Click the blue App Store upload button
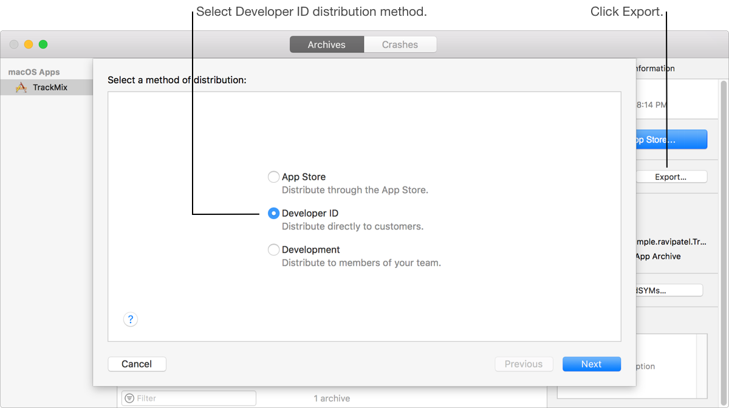The width and height of the screenshot is (729, 408). coord(671,139)
